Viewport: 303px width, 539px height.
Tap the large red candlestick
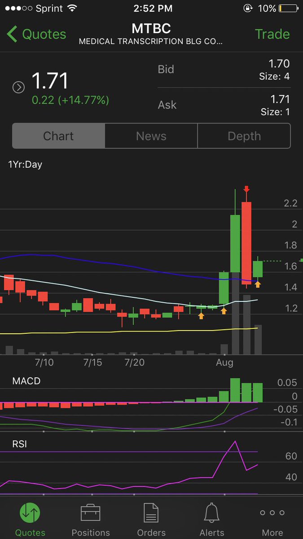click(x=246, y=243)
